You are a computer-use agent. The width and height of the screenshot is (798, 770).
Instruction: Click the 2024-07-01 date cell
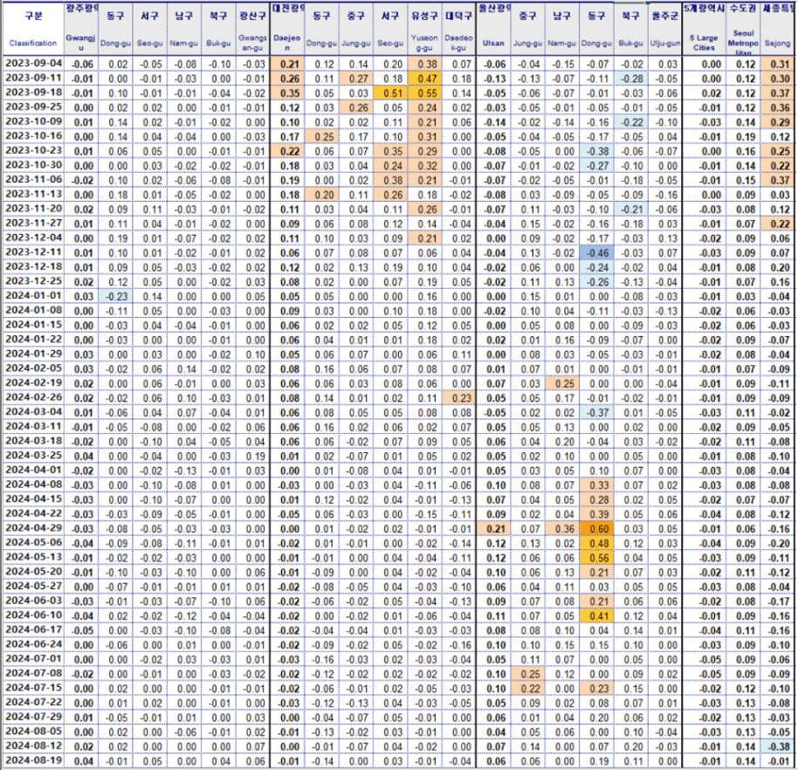pos(33,658)
